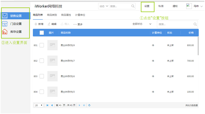Click the product list search magnifier icon
Viewport: 205px width, 114px height.
click(195, 24)
